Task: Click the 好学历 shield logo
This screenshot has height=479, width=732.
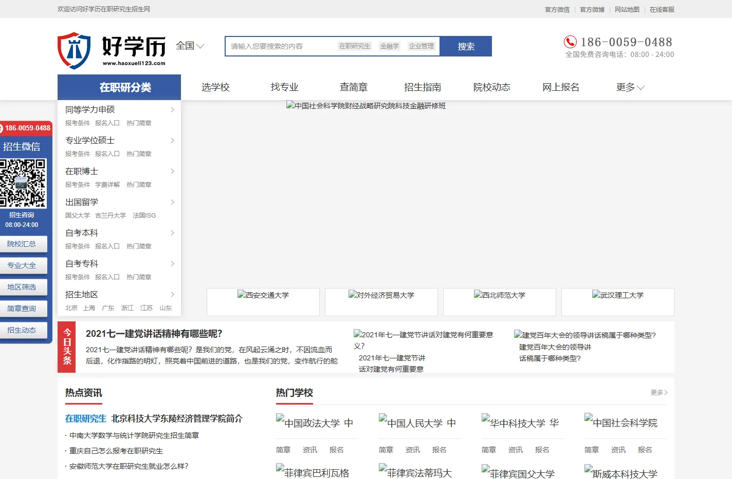Action: (x=74, y=50)
